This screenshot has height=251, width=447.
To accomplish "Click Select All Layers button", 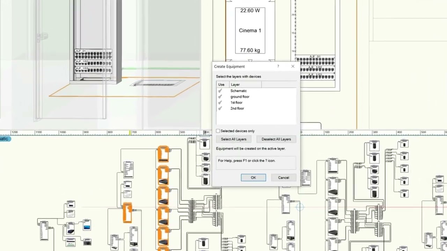I will pyautogui.click(x=234, y=139).
